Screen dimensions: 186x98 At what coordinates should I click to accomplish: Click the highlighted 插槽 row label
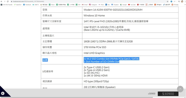click(x=45, y=60)
